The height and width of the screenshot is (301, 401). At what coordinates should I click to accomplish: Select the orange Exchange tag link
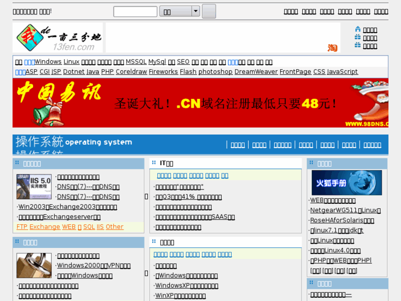(45, 226)
